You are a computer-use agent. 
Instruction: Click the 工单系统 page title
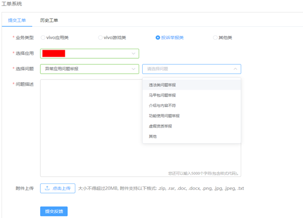pyautogui.click(x=12, y=4)
